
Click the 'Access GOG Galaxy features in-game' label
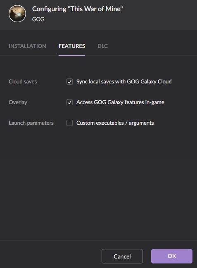coord(120,102)
